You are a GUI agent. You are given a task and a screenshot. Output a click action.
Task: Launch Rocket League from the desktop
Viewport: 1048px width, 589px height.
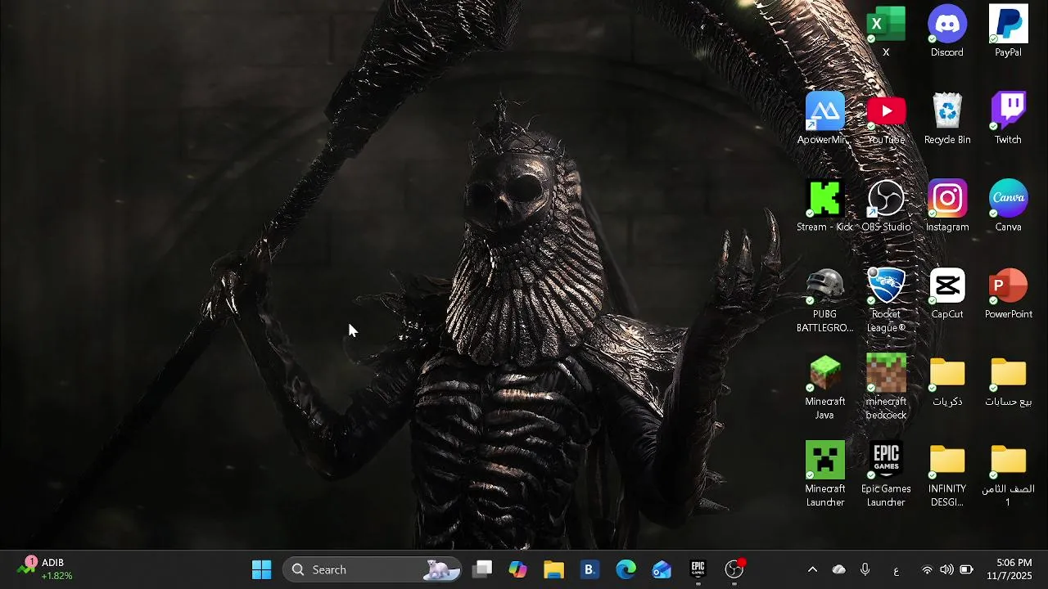click(x=886, y=300)
